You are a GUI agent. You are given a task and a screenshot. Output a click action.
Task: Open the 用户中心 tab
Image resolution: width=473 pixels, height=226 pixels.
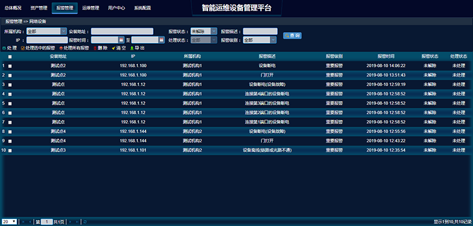[x=116, y=8]
